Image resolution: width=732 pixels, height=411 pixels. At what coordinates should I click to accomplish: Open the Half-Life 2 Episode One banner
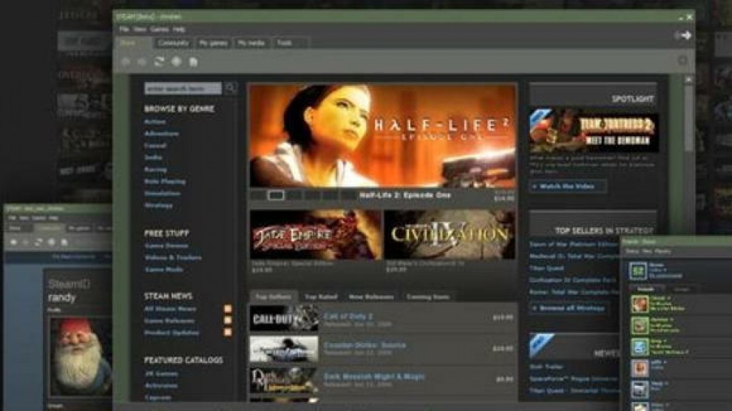tap(383, 136)
